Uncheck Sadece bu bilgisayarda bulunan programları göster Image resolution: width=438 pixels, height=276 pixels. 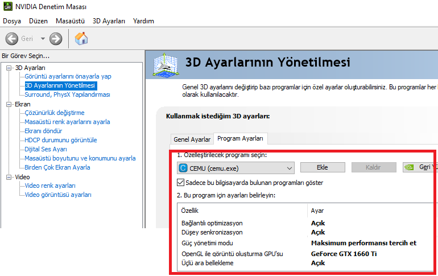181,183
